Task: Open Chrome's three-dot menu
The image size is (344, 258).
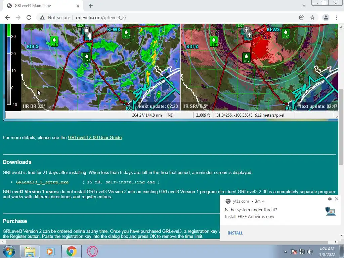Action: pyautogui.click(x=337, y=17)
